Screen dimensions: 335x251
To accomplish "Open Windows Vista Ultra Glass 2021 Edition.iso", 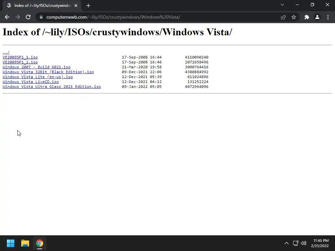I will [x=52, y=87].
